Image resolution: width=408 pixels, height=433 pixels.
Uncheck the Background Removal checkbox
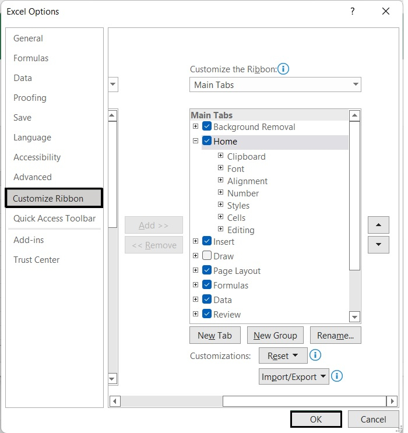(x=207, y=126)
